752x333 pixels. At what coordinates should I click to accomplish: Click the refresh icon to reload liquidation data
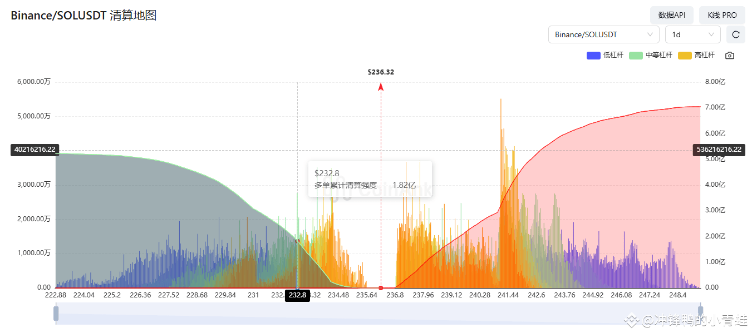[735, 34]
